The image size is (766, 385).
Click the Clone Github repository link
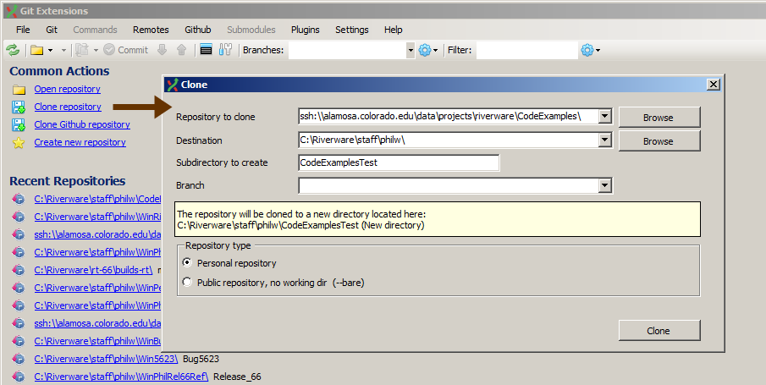click(x=82, y=124)
